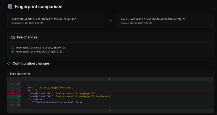Click the folder icon next to File changes
Screen dimensions: 217x115
(13, 37)
